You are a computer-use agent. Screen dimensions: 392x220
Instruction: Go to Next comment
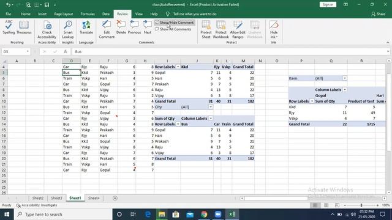[148, 27]
